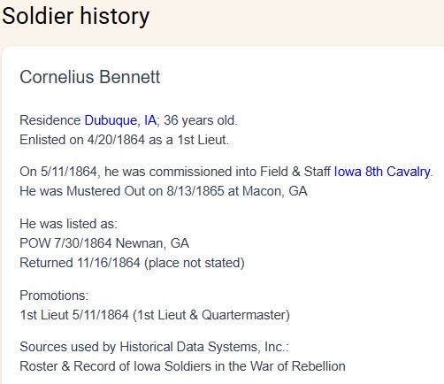
Task: Click the 'Residence' label text
Action: [50, 120]
